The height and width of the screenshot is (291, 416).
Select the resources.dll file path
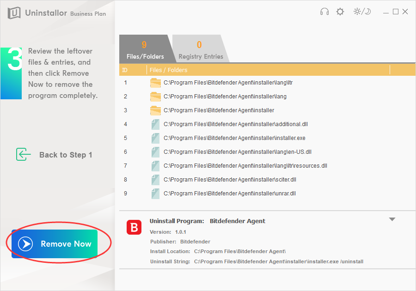pyautogui.click(x=245, y=166)
